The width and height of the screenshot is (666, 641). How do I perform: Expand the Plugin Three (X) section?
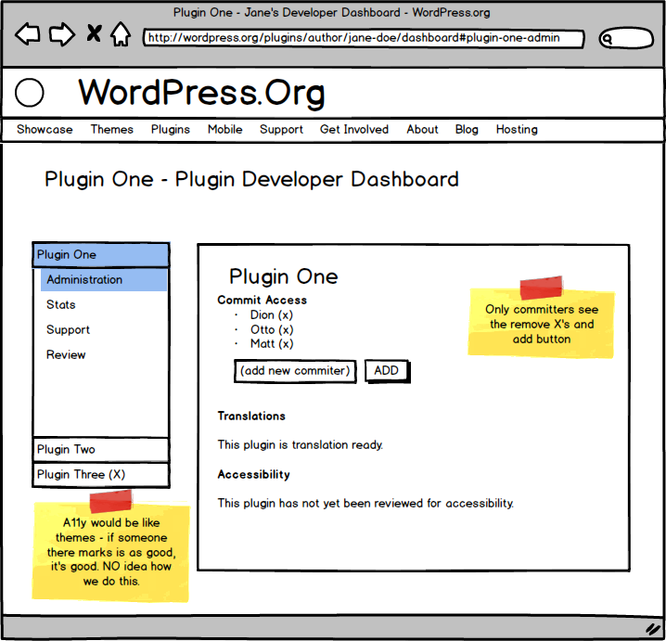pyautogui.click(x=100, y=475)
